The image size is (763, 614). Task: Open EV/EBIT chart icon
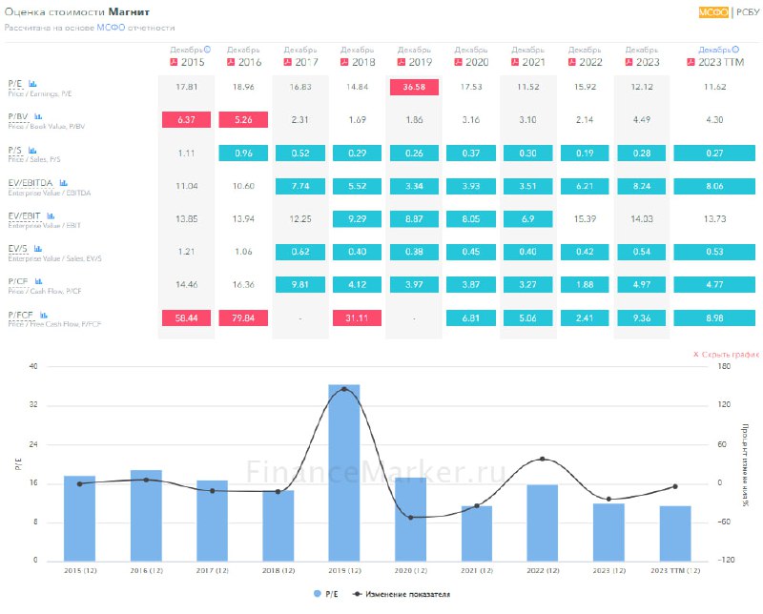[51, 215]
